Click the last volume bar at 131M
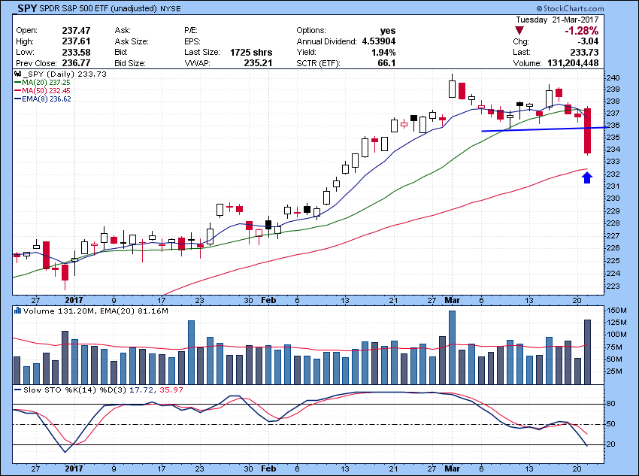 point(587,352)
